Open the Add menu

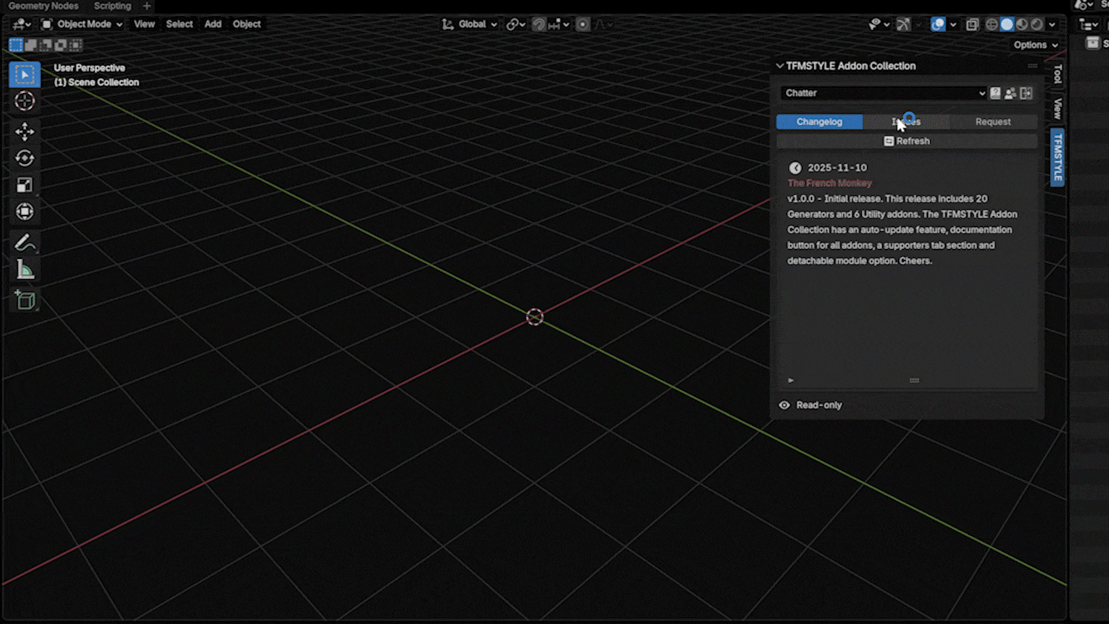pyautogui.click(x=213, y=24)
